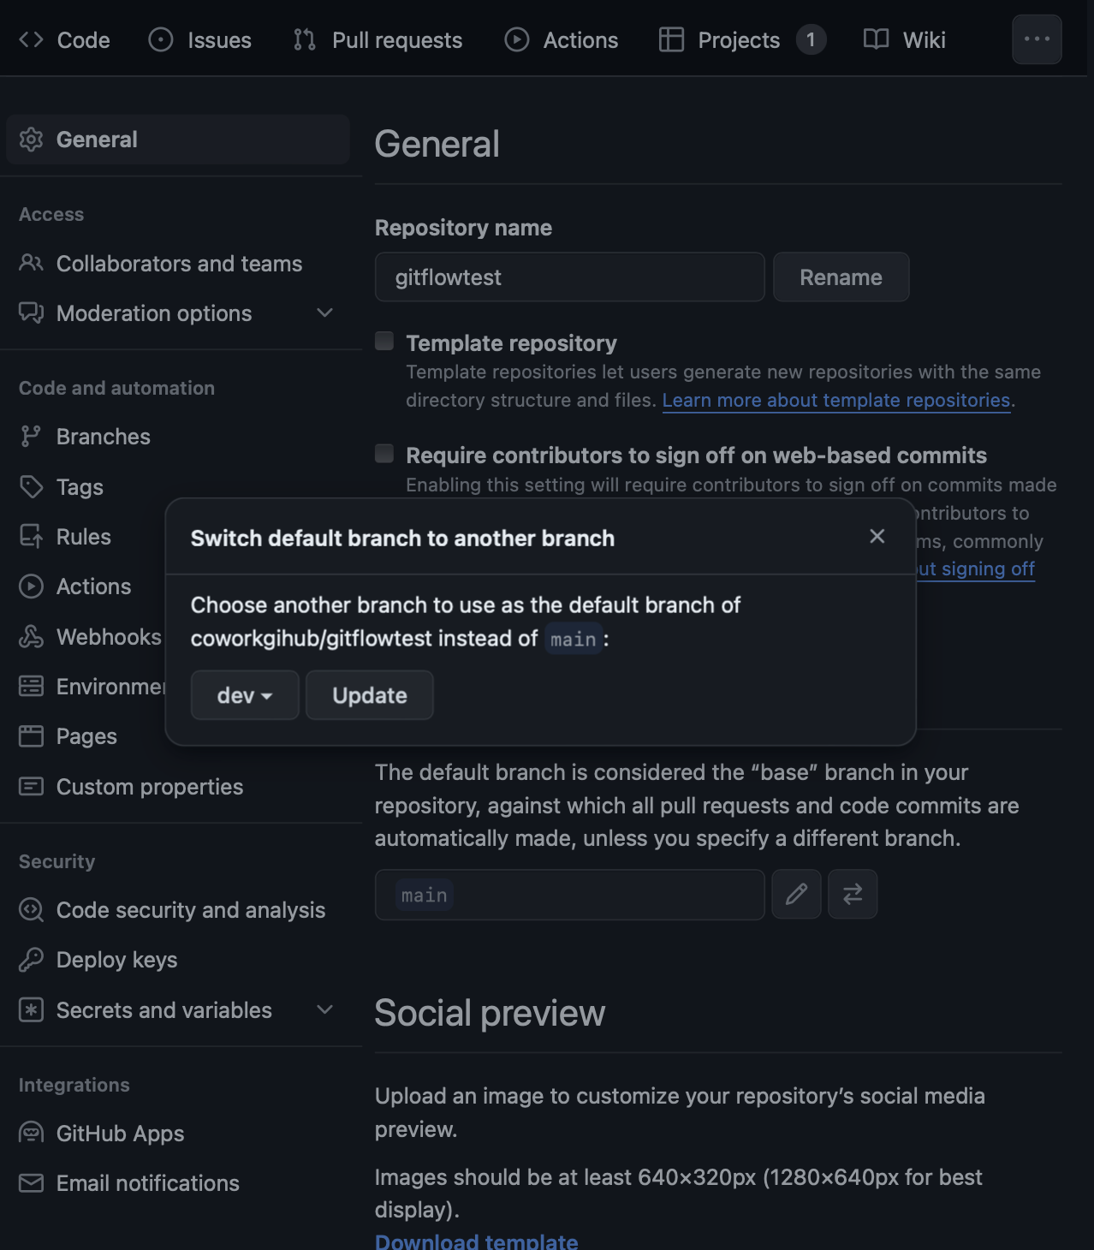Click the Update button

tap(370, 695)
